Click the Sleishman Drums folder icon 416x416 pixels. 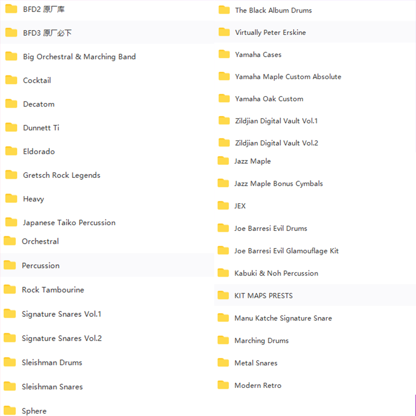pos(10,362)
